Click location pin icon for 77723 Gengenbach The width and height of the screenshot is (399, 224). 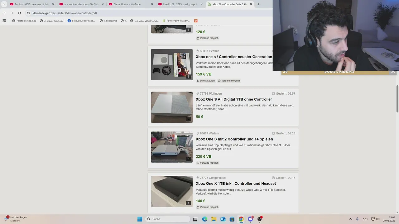(x=197, y=178)
